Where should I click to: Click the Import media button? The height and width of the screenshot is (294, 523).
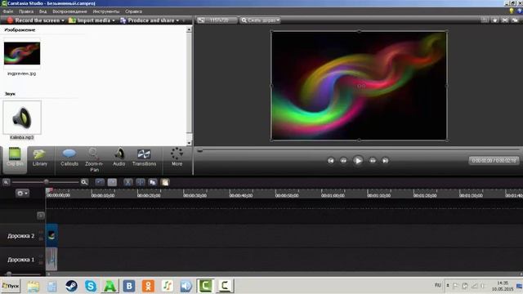point(89,20)
